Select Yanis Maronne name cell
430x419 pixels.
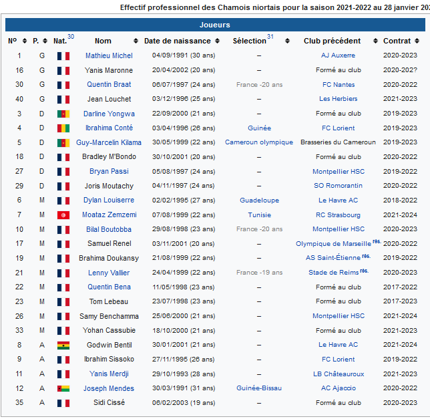tap(109, 70)
